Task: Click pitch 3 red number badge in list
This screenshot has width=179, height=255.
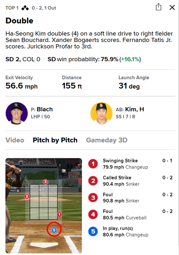Action: (93, 198)
